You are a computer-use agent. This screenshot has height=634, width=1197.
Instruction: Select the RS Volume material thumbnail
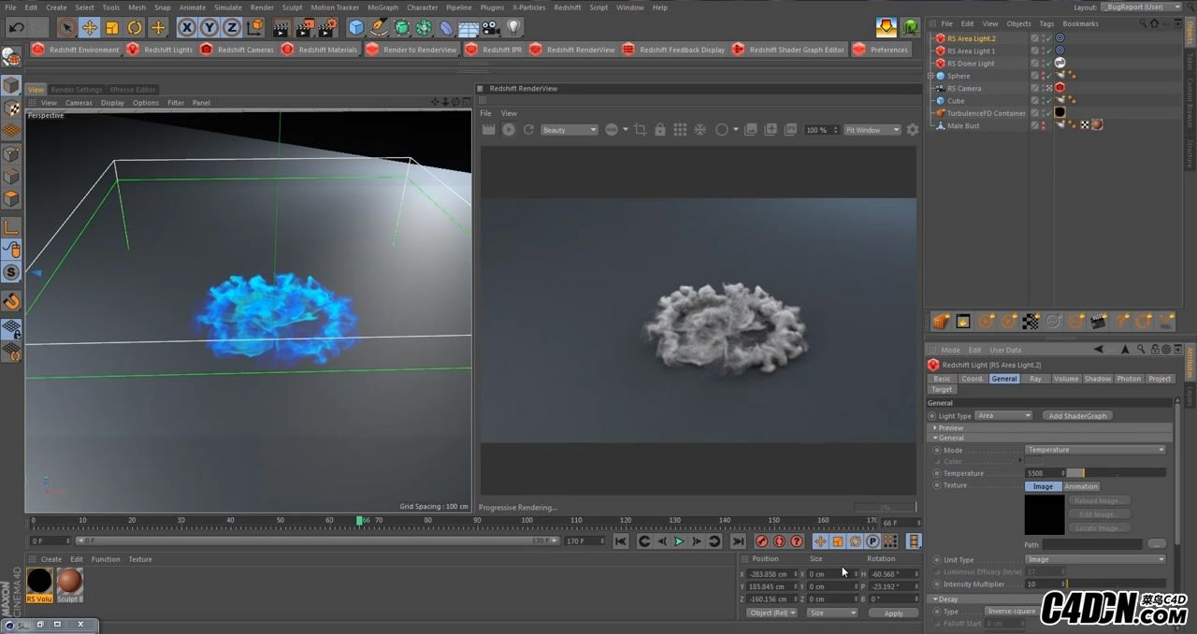[x=40, y=584]
